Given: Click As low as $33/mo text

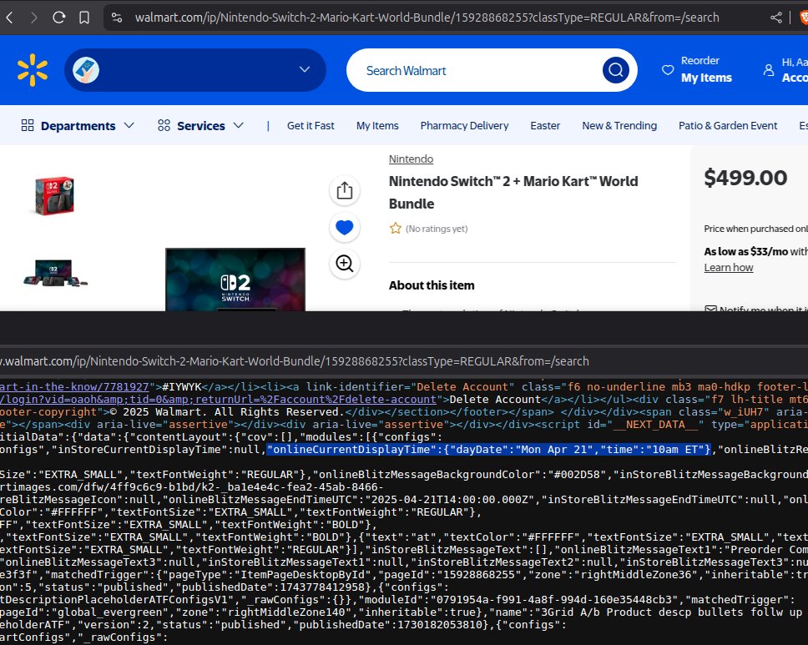Looking at the screenshot, I should click(x=745, y=251).
